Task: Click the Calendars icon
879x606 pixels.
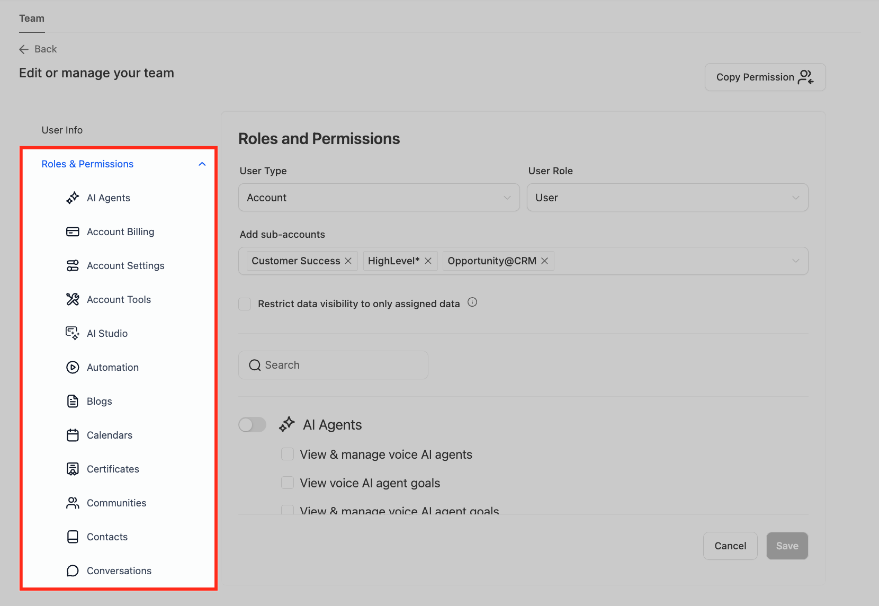Action: pos(73,435)
